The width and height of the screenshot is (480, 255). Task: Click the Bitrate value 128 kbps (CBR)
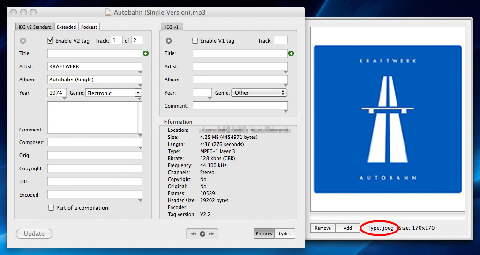(217, 159)
